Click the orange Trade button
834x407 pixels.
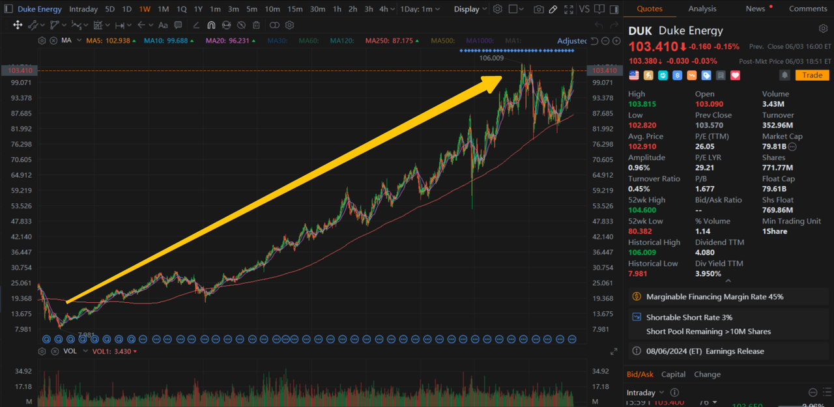click(x=812, y=76)
